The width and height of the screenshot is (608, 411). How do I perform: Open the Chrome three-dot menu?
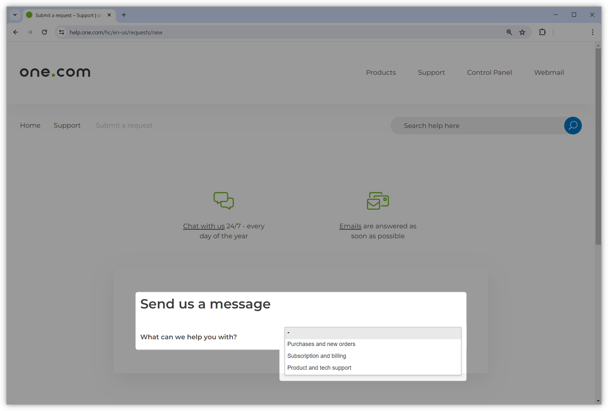coord(592,32)
